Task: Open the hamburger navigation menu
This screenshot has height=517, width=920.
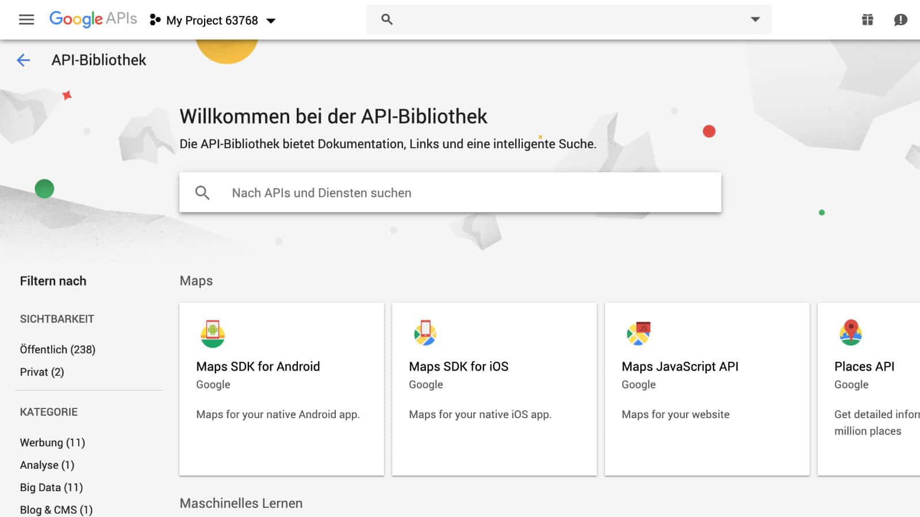Action: click(x=26, y=20)
